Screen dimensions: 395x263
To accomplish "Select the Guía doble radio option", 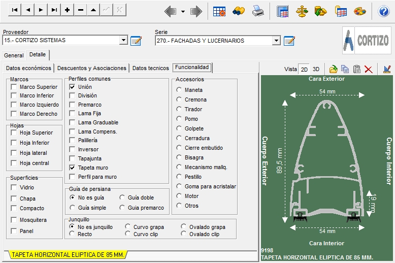I will [x=122, y=197].
